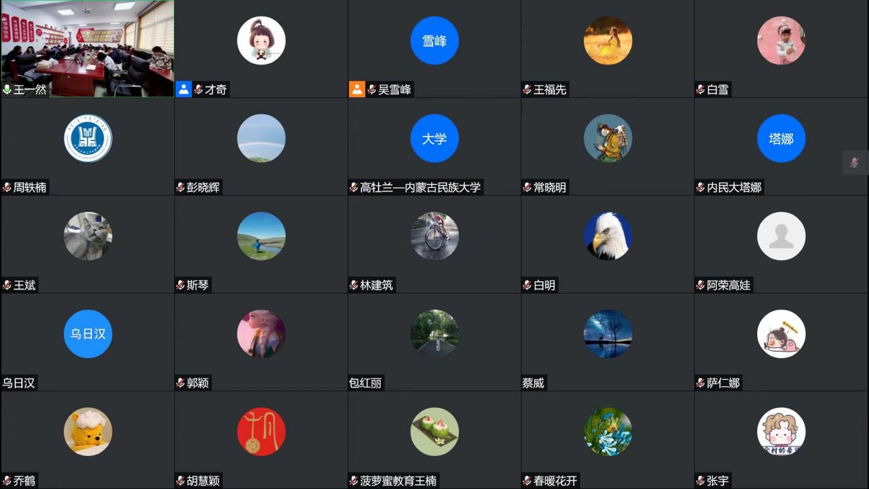The width and height of the screenshot is (869, 489).
Task: Click the gray cat avatar of 王斌
Action: click(x=88, y=236)
